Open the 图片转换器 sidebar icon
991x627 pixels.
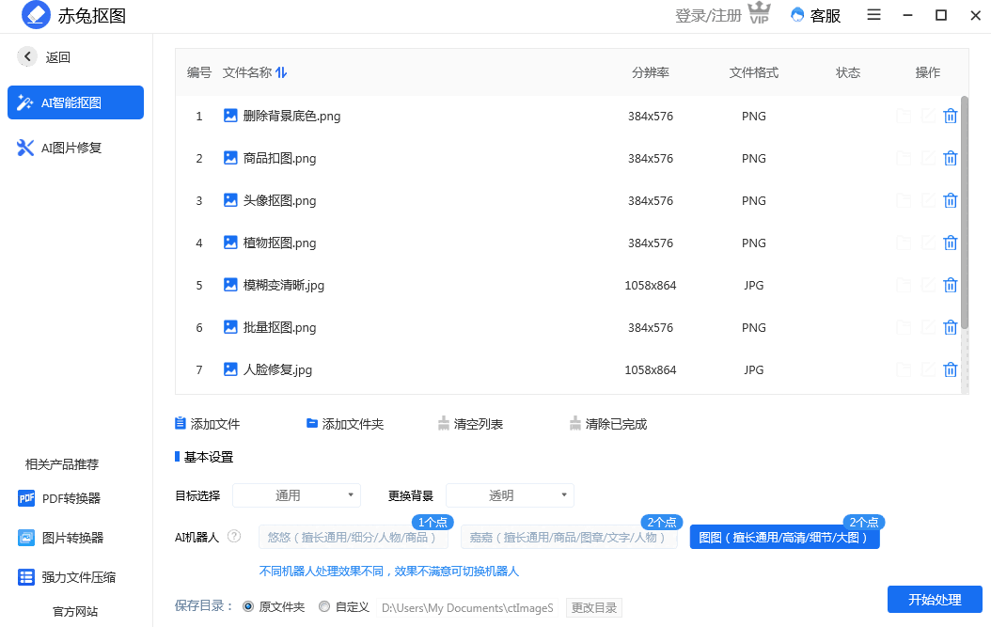pos(25,538)
